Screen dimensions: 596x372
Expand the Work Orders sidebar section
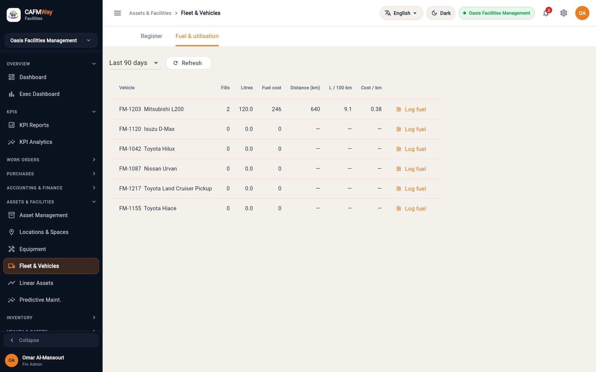[x=51, y=160]
